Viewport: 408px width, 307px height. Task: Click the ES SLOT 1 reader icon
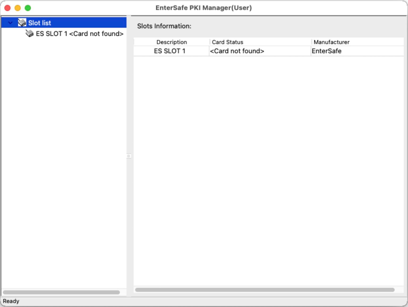point(29,33)
